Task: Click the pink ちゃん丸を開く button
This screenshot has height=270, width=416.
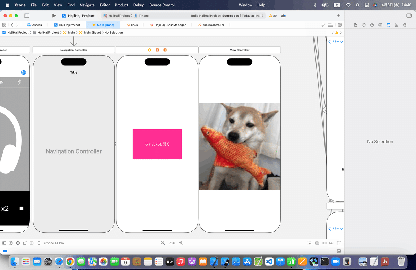Action: point(157,144)
